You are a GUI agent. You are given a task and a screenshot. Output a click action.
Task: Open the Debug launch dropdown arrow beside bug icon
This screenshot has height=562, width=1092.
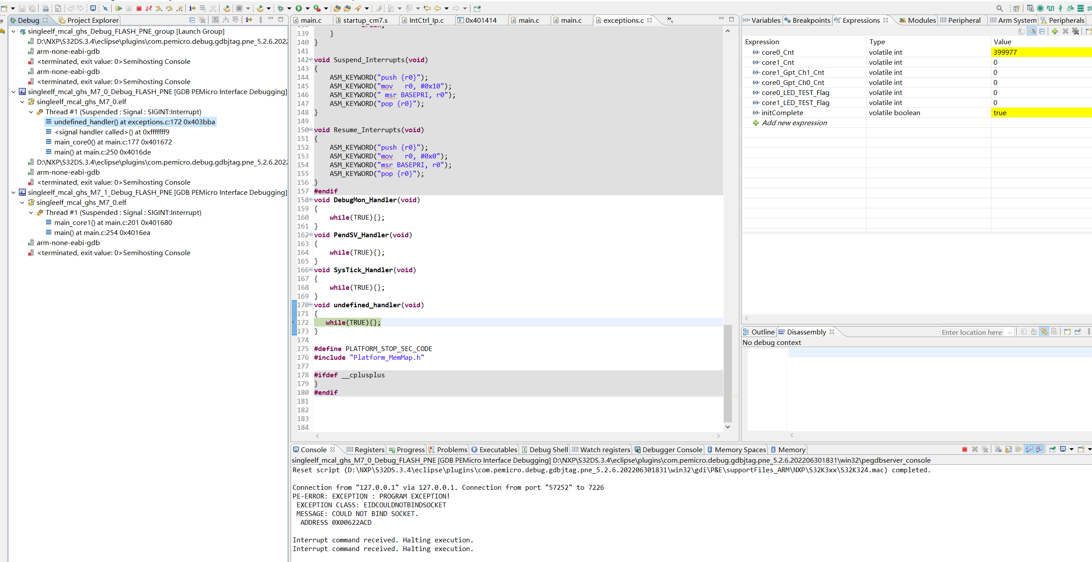coord(289,8)
